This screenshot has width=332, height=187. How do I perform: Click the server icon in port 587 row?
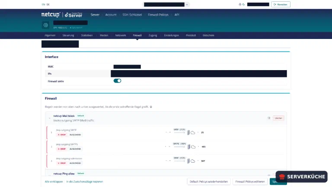(x=188, y=161)
